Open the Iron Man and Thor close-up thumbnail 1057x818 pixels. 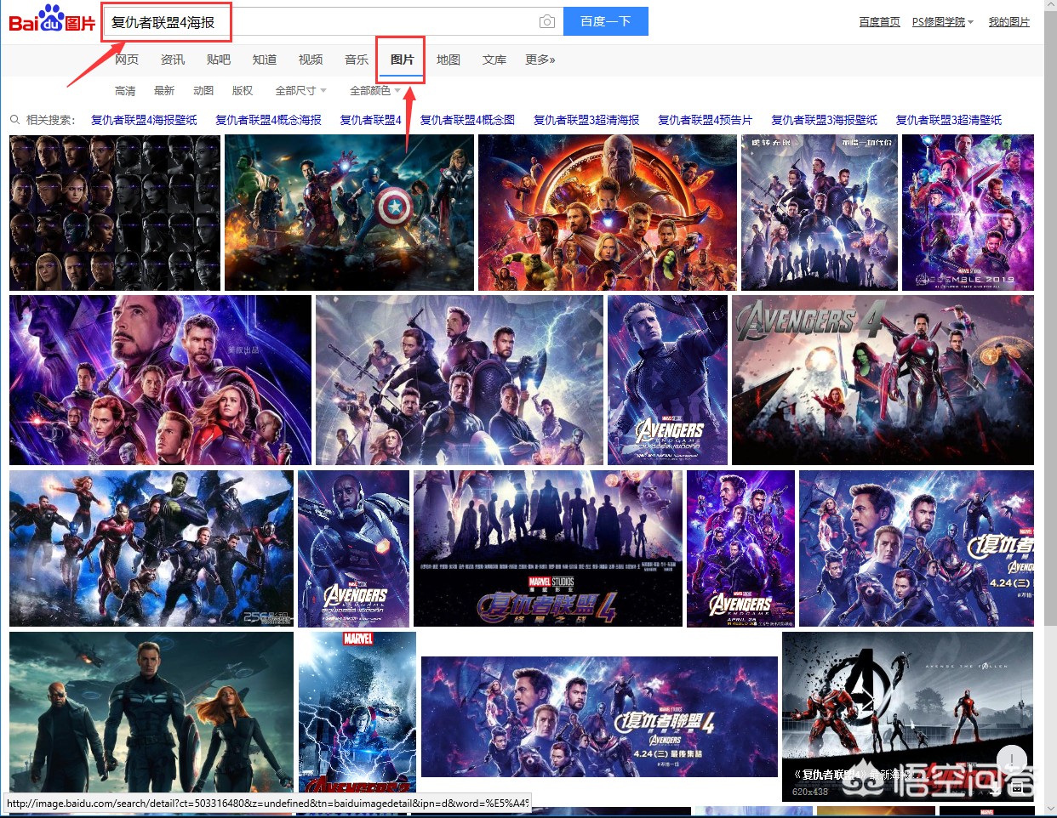pos(160,380)
